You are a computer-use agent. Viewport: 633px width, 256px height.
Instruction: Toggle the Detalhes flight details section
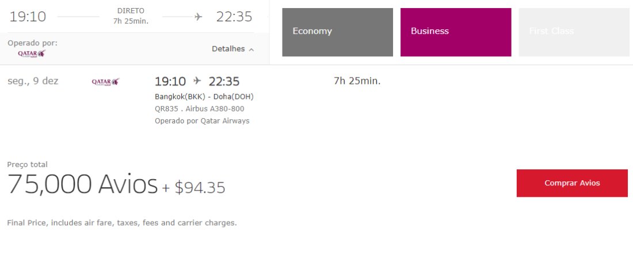click(233, 49)
